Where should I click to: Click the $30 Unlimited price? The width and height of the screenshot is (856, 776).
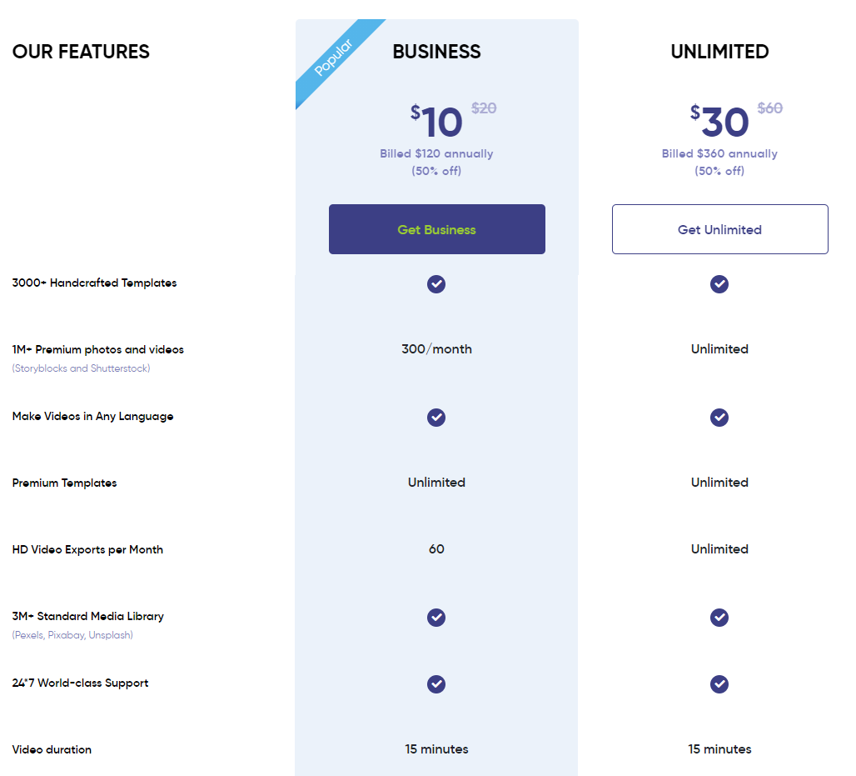(719, 121)
